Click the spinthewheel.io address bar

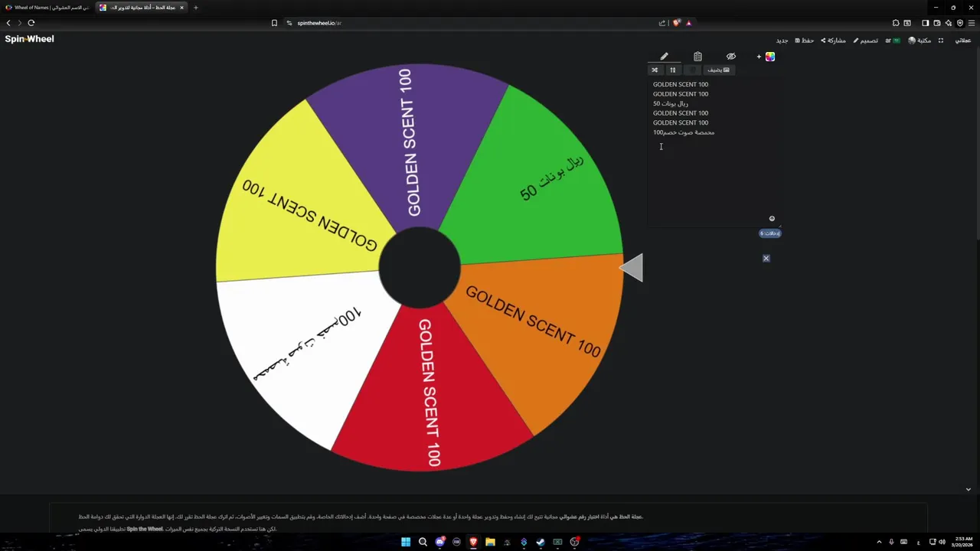[471, 23]
